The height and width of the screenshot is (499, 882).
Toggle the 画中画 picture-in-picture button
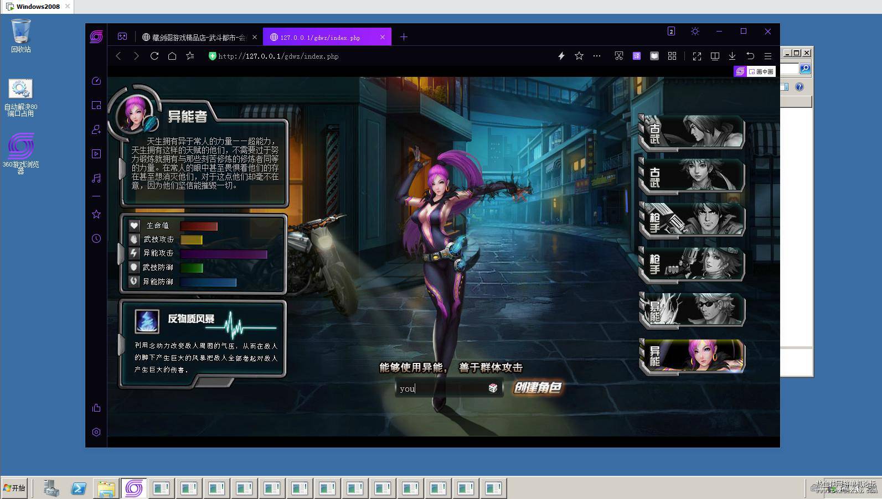[x=761, y=71]
